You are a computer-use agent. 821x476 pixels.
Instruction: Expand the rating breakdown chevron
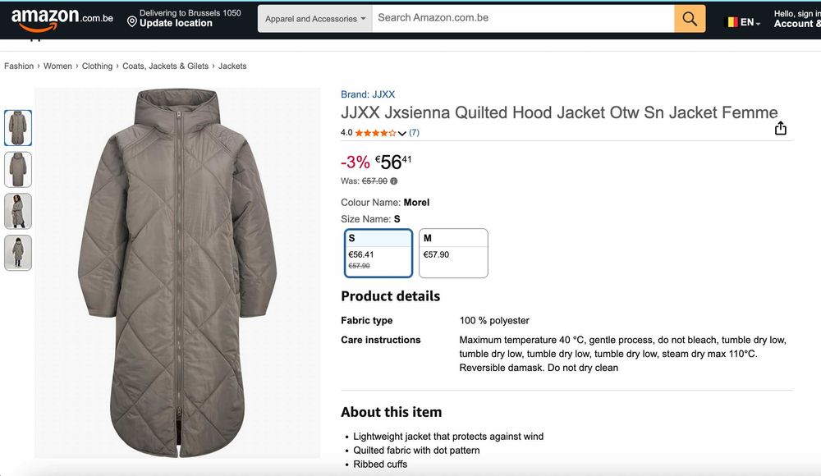[x=402, y=133]
